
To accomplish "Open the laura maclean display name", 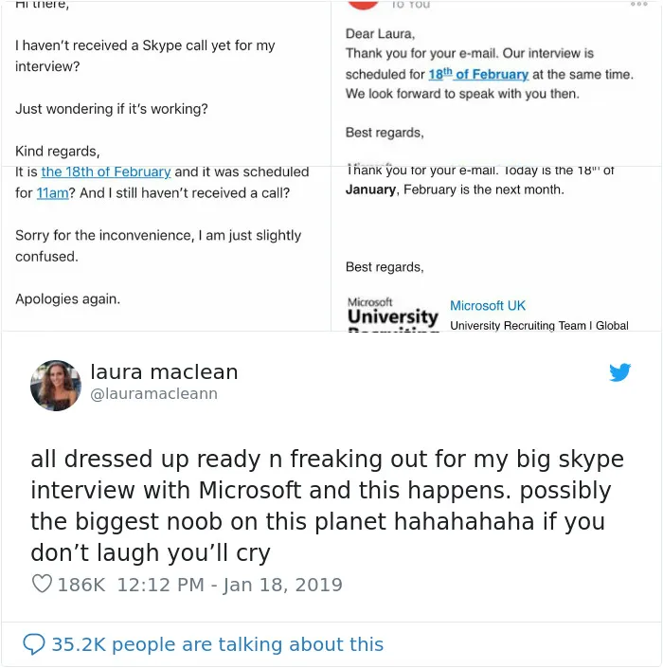I will pos(164,371).
